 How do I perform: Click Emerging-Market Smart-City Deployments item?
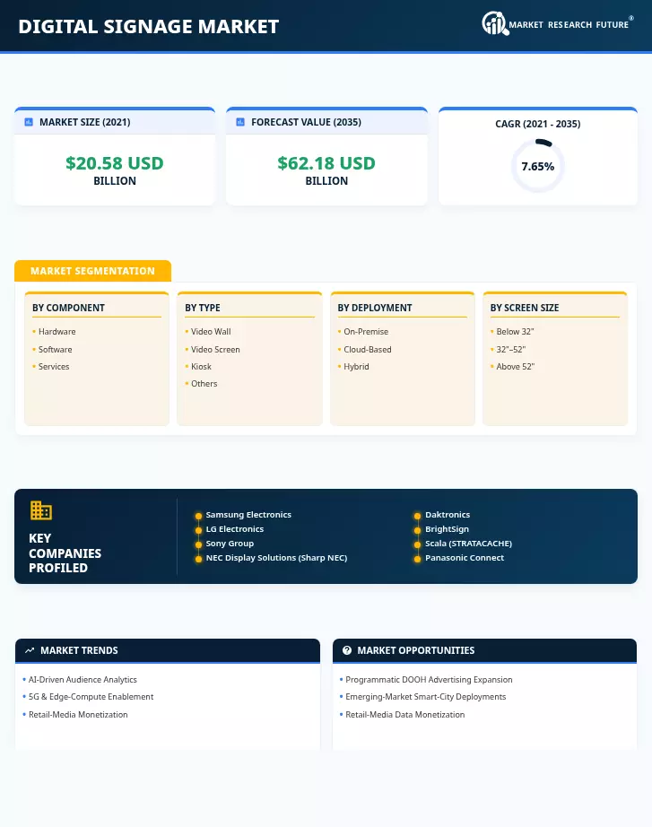426,697
